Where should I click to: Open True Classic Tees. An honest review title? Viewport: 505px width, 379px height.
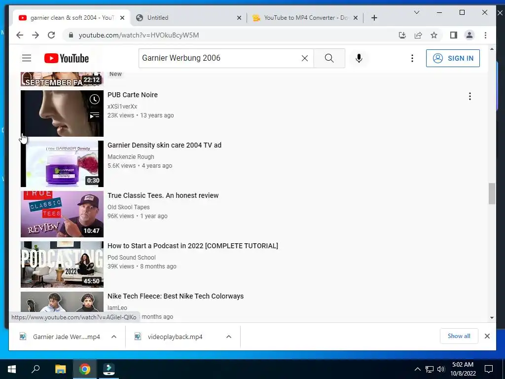pos(163,195)
